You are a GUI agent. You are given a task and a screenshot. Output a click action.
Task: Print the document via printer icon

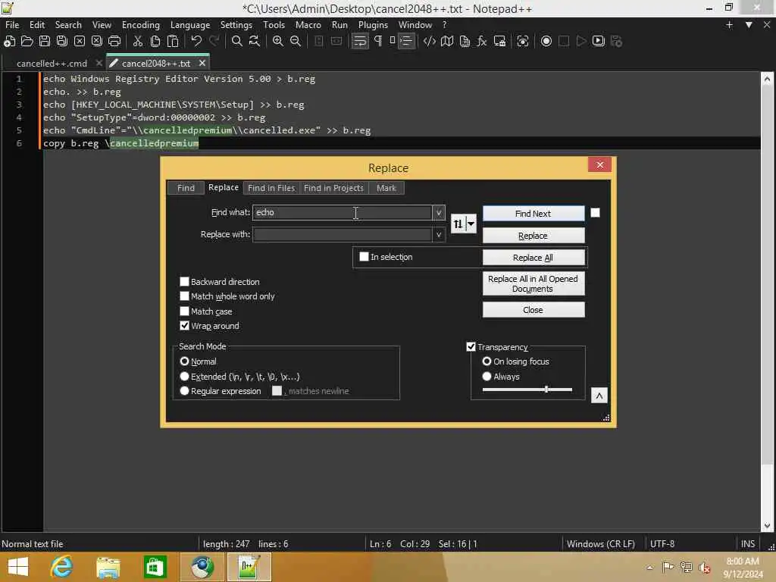[x=114, y=41]
